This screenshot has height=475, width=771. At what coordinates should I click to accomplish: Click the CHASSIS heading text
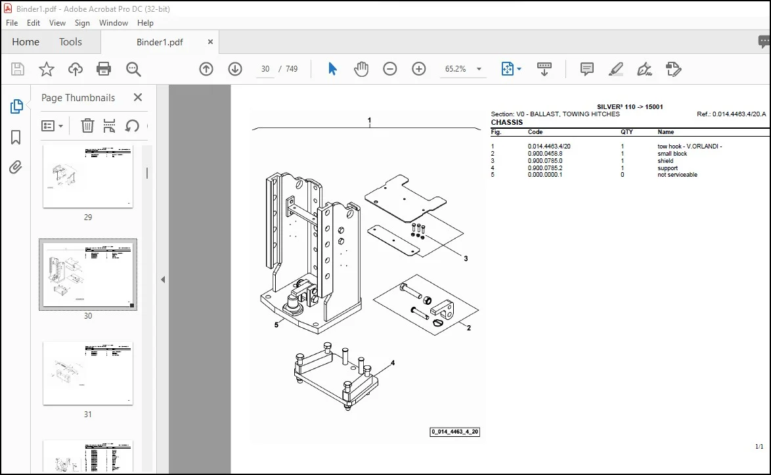point(506,122)
